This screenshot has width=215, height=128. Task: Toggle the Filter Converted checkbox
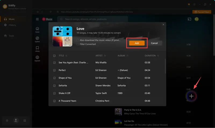(x=78, y=44)
